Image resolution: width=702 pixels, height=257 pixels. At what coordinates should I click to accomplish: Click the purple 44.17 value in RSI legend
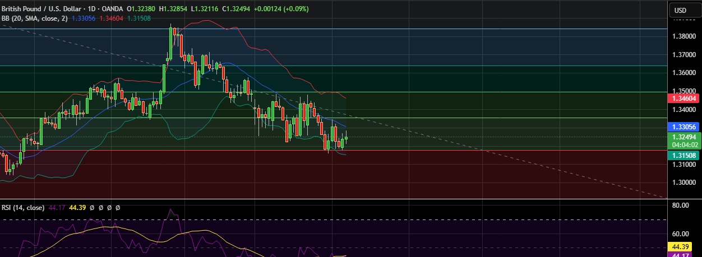tap(57, 208)
